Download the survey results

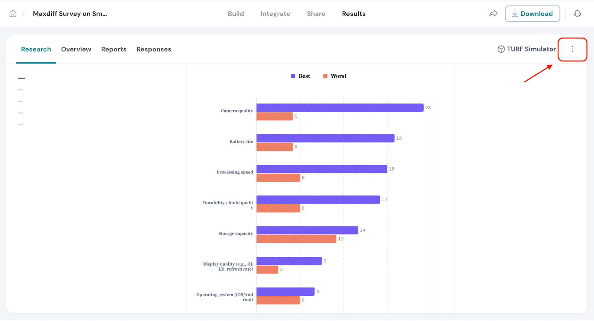532,14
